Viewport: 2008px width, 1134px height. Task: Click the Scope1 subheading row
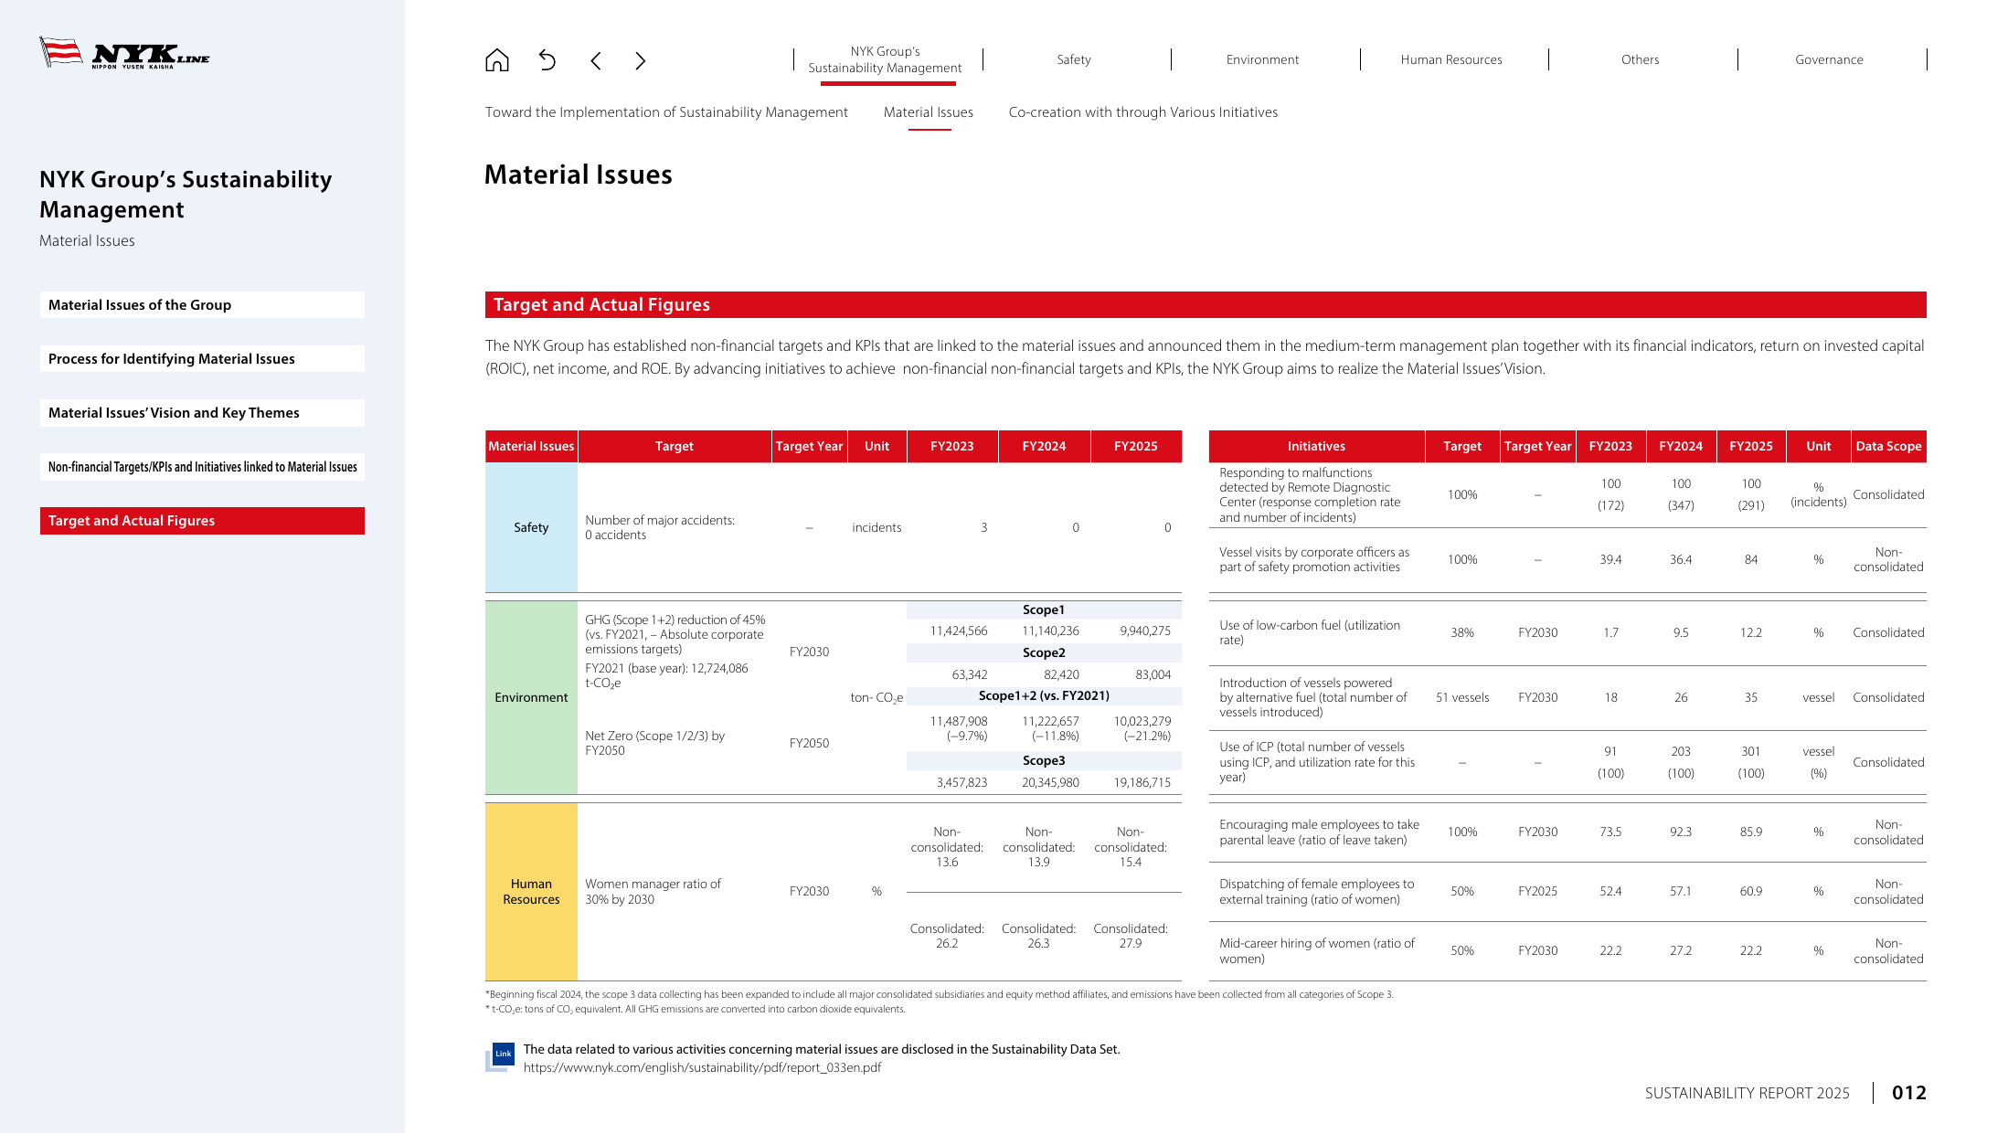coord(1044,609)
